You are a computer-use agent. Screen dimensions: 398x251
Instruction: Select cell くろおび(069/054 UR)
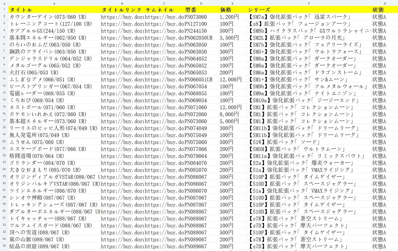pos(54,100)
